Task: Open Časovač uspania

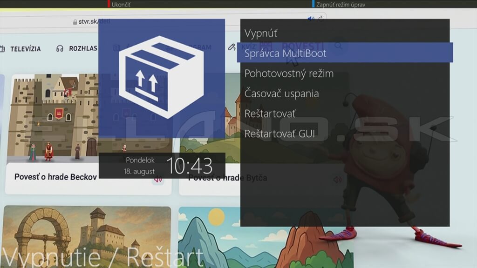Action: [282, 93]
